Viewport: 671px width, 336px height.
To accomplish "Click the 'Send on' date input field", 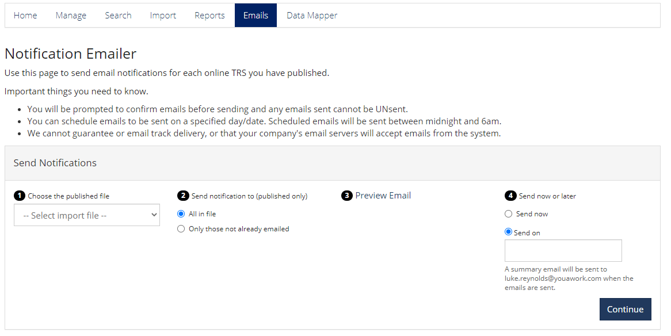I will tap(563, 250).
